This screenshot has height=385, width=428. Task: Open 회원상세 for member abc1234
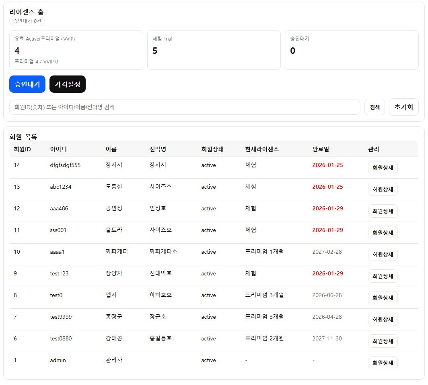[383, 189]
